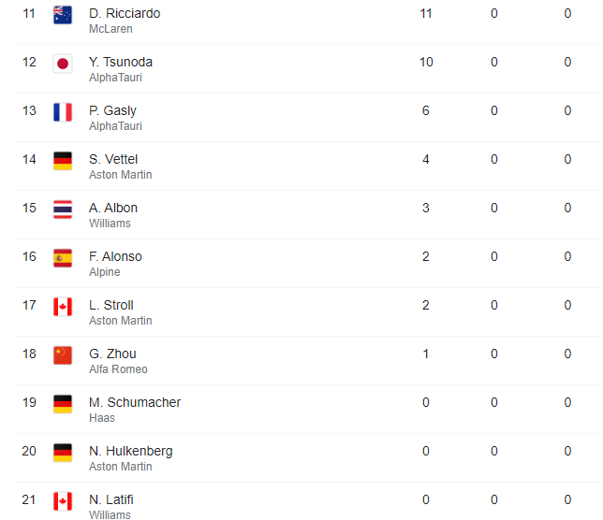Click Tsunoda's points value of 10
This screenshot has width=603, height=520.
[x=426, y=62]
